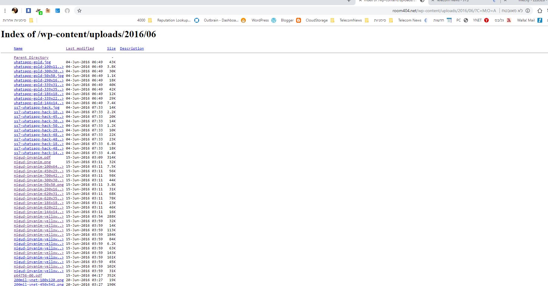This screenshot has height=286, width=548.
Task: Open whatsapp-gold-100x11.. file link
Action: [39, 67]
